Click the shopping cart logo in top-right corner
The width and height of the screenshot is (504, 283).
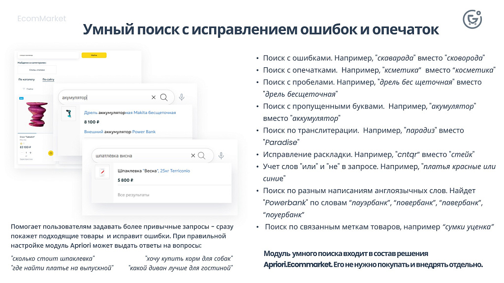[x=472, y=19]
